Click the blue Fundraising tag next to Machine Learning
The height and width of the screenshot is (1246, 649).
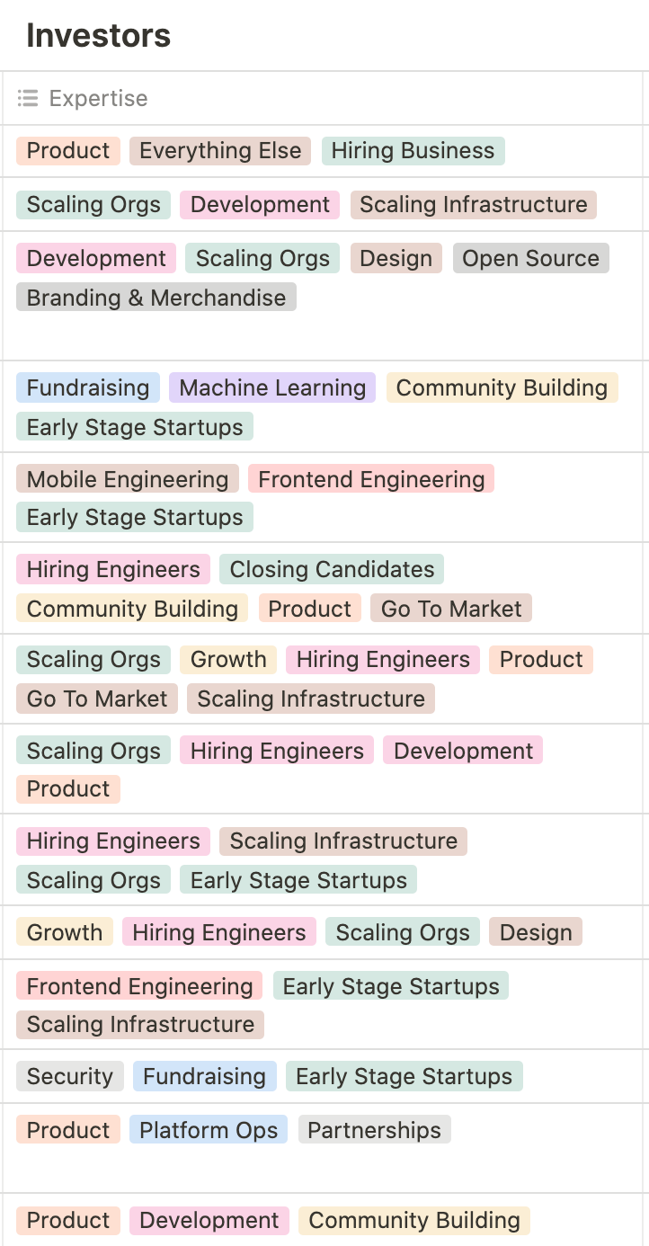point(88,388)
